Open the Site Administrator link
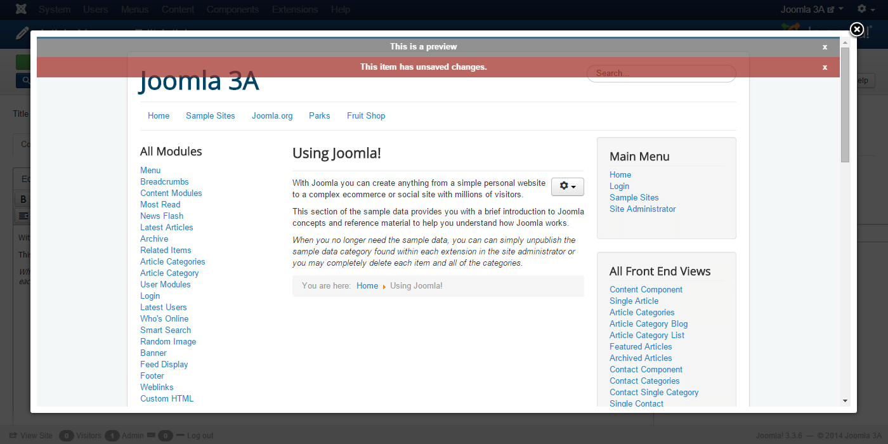This screenshot has width=888, height=444. [x=643, y=209]
